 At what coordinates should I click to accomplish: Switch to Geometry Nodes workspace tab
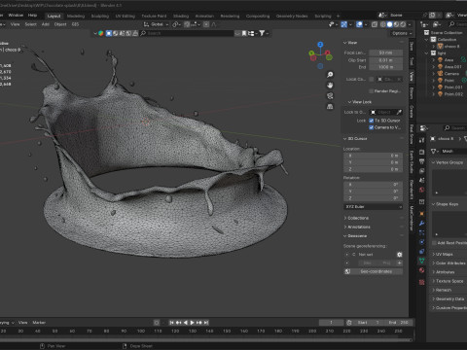click(292, 16)
